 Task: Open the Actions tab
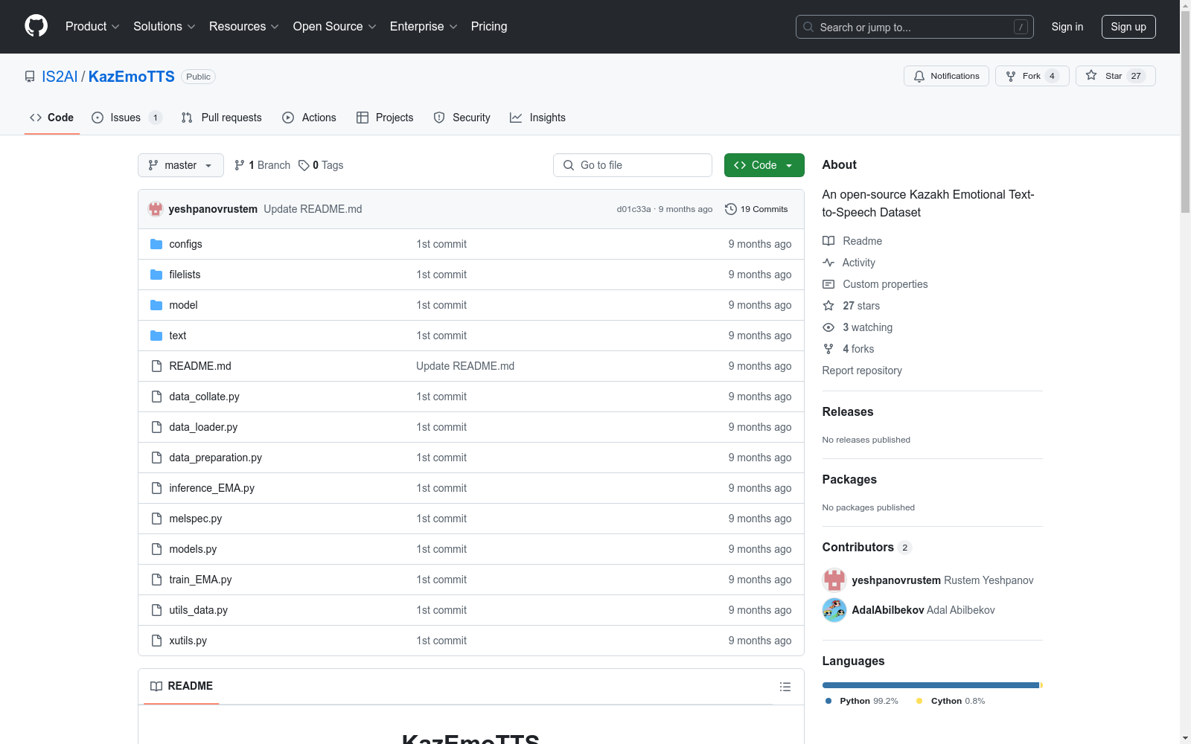coord(310,118)
